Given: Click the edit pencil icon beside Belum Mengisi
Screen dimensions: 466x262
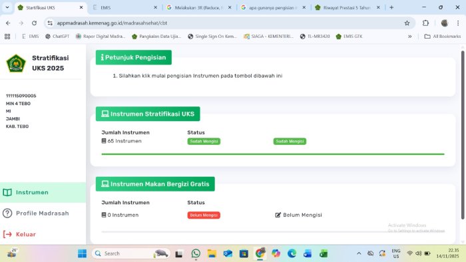Looking at the screenshot, I should [278, 215].
